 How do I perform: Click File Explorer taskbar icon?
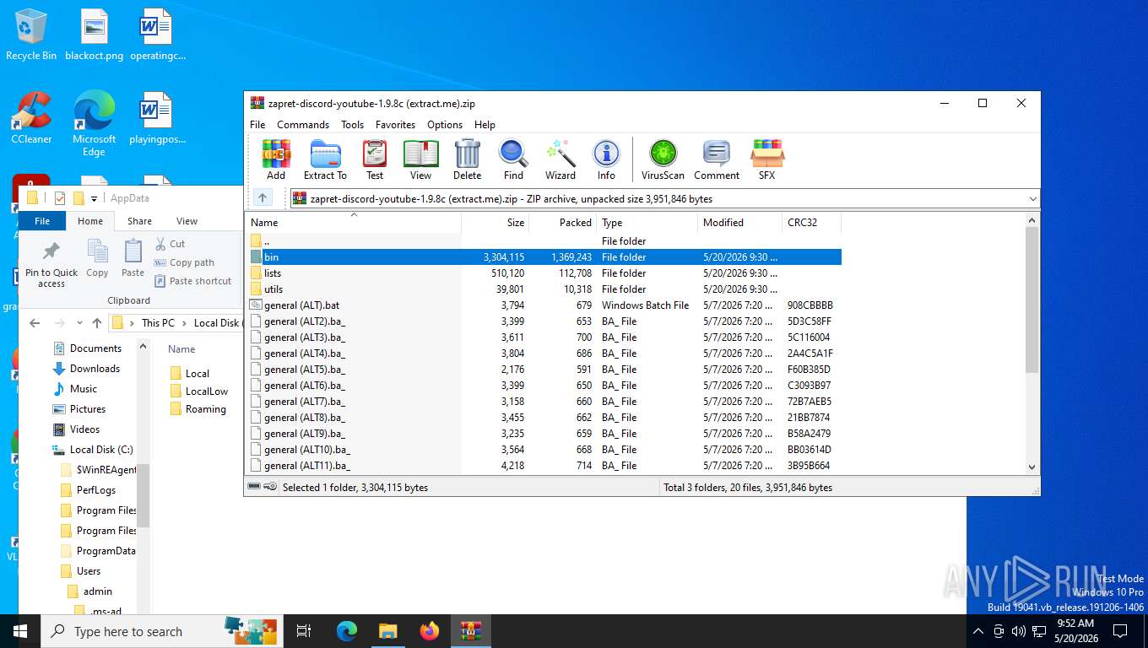tap(387, 631)
